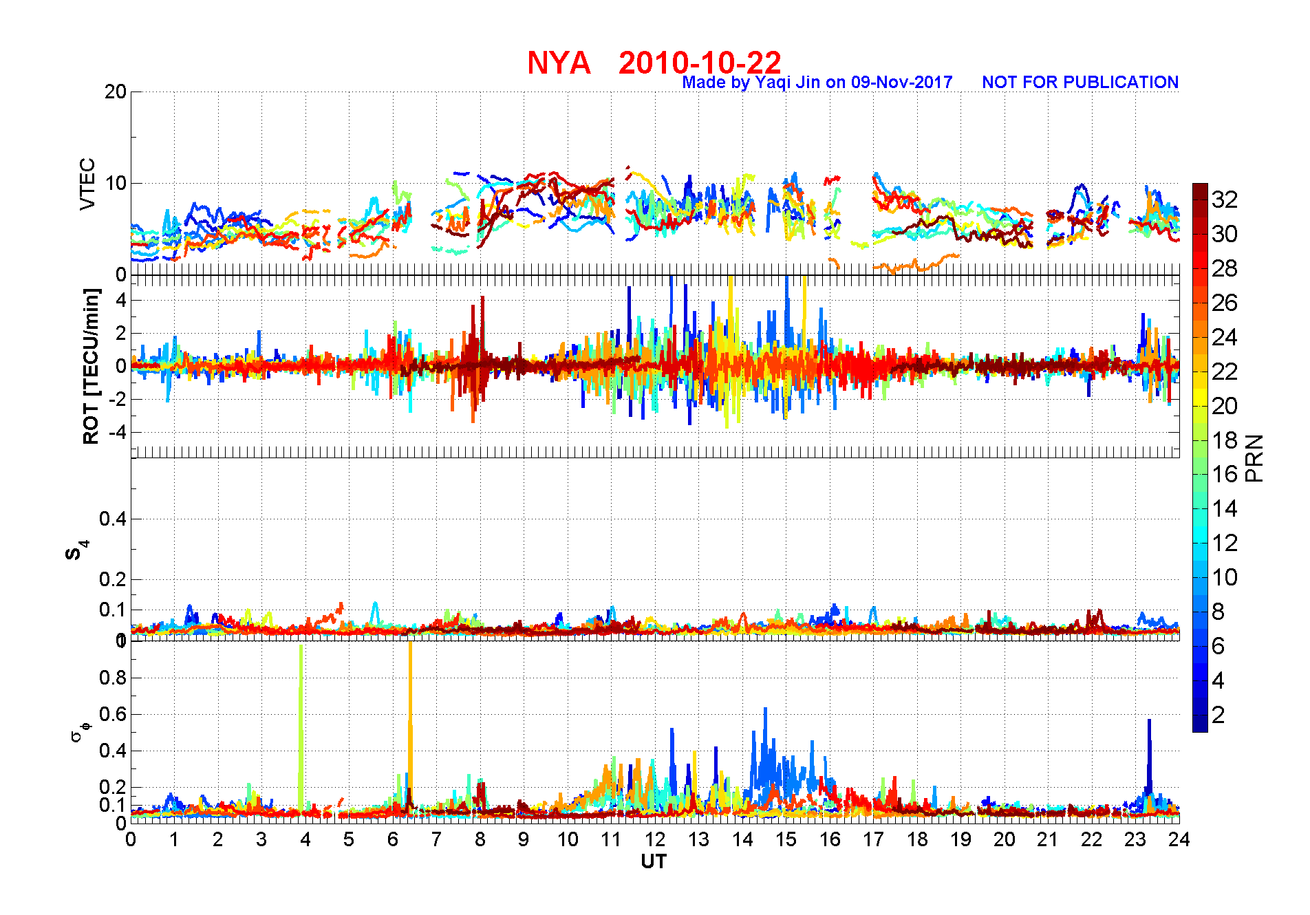Viewport: 1310px width, 915px height.
Task: Select colorbar tick label '30'
Action: tap(1225, 234)
